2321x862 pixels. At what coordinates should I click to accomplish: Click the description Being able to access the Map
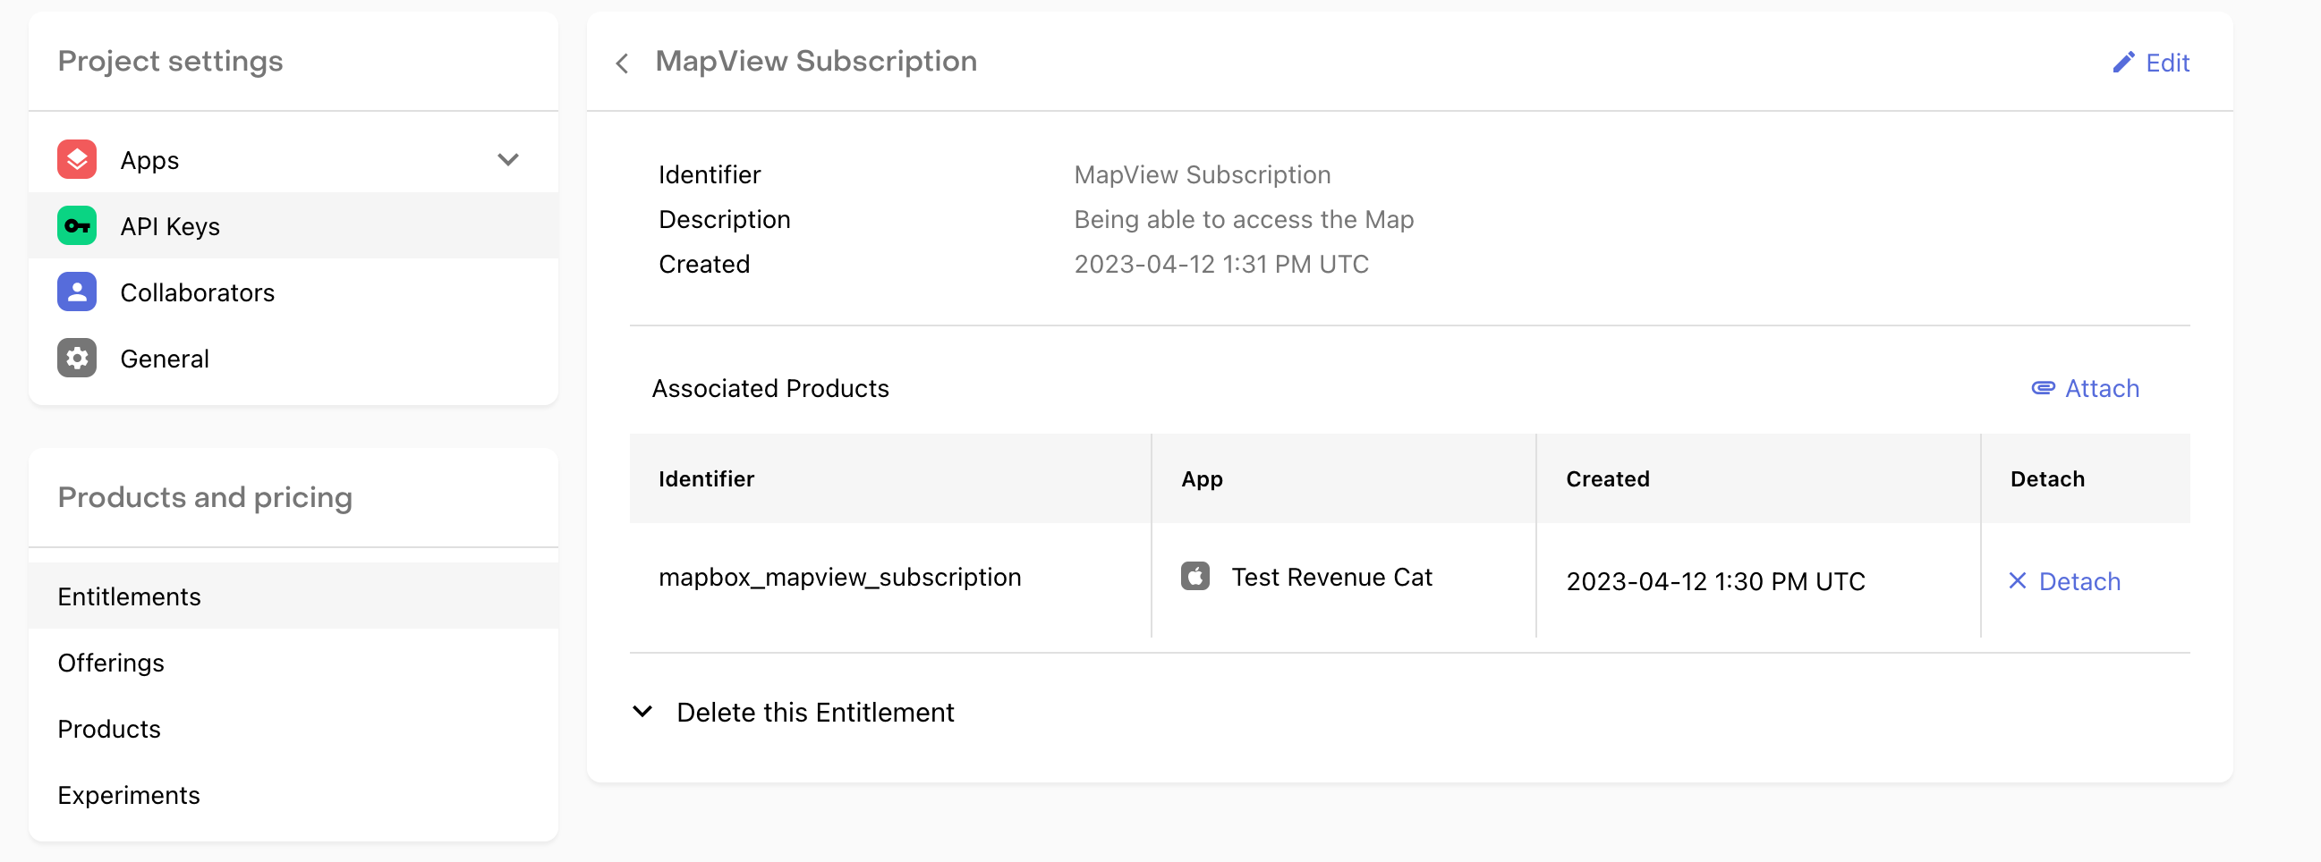coord(1244,220)
